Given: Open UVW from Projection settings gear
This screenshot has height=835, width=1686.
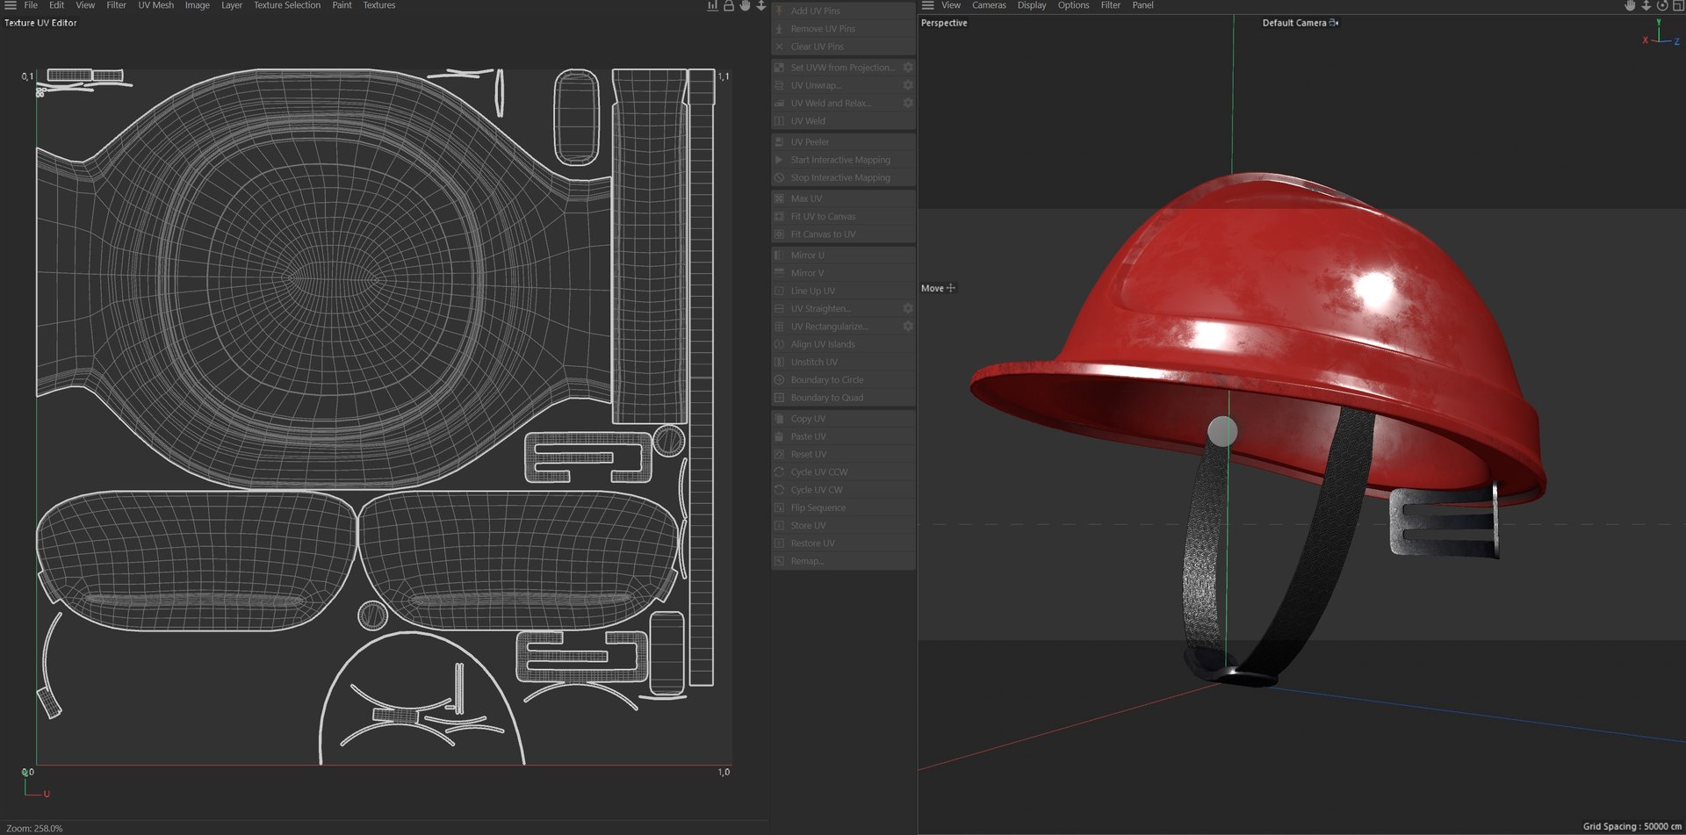Looking at the screenshot, I should coord(908,67).
